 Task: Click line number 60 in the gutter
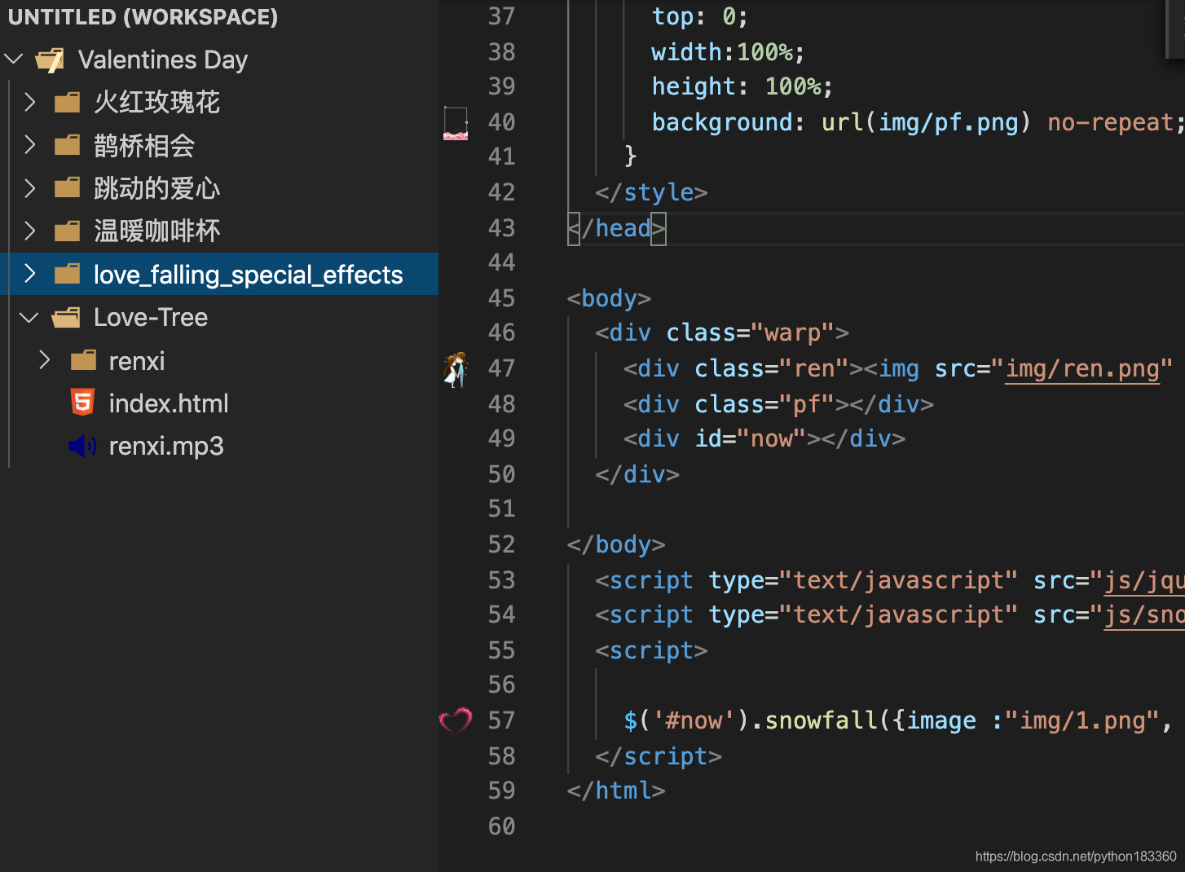pos(501,826)
